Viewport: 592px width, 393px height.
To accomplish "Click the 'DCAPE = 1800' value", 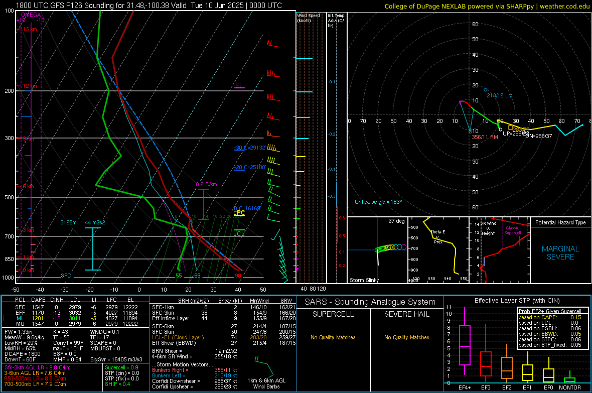I will (x=22, y=354).
